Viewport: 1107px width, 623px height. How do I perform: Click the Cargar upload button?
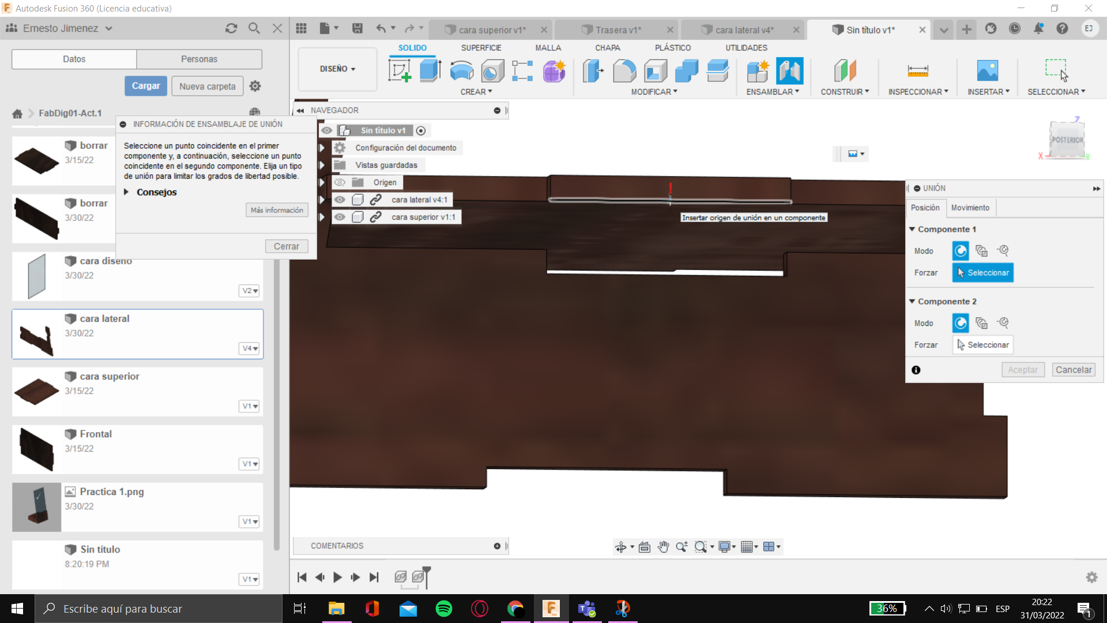click(146, 86)
